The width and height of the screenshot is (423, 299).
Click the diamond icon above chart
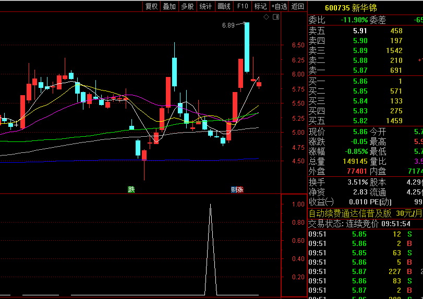tap(266, 17)
